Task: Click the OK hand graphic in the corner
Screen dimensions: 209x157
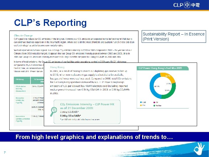Action: (199, 149)
